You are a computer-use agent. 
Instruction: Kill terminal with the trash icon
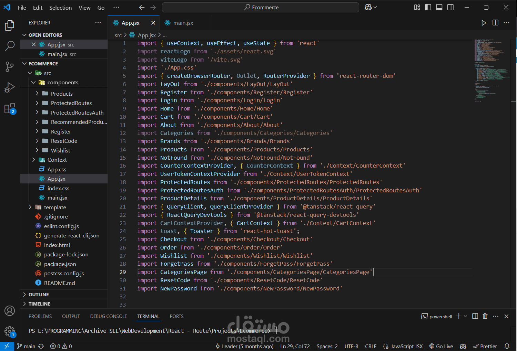(x=485, y=316)
